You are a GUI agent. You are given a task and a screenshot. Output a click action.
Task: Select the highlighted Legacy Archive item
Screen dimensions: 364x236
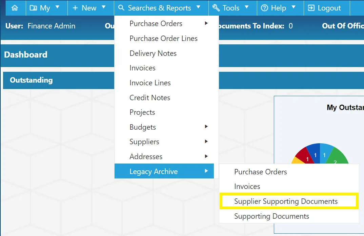click(x=164, y=171)
